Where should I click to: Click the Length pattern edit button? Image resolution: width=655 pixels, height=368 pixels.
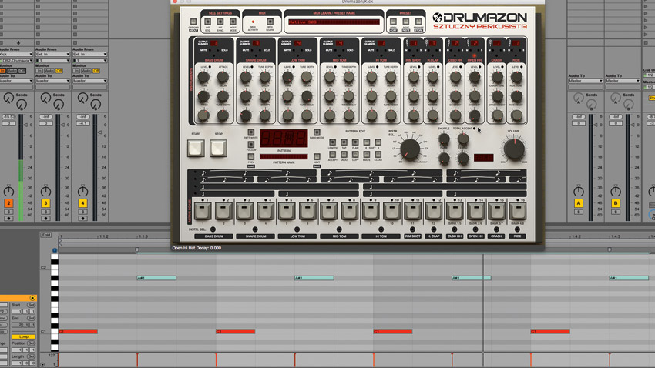click(333, 142)
